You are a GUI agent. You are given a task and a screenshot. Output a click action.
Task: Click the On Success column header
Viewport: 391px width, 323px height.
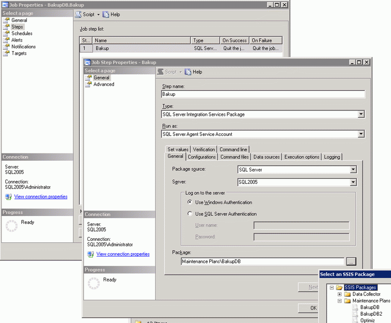pyautogui.click(x=235, y=41)
